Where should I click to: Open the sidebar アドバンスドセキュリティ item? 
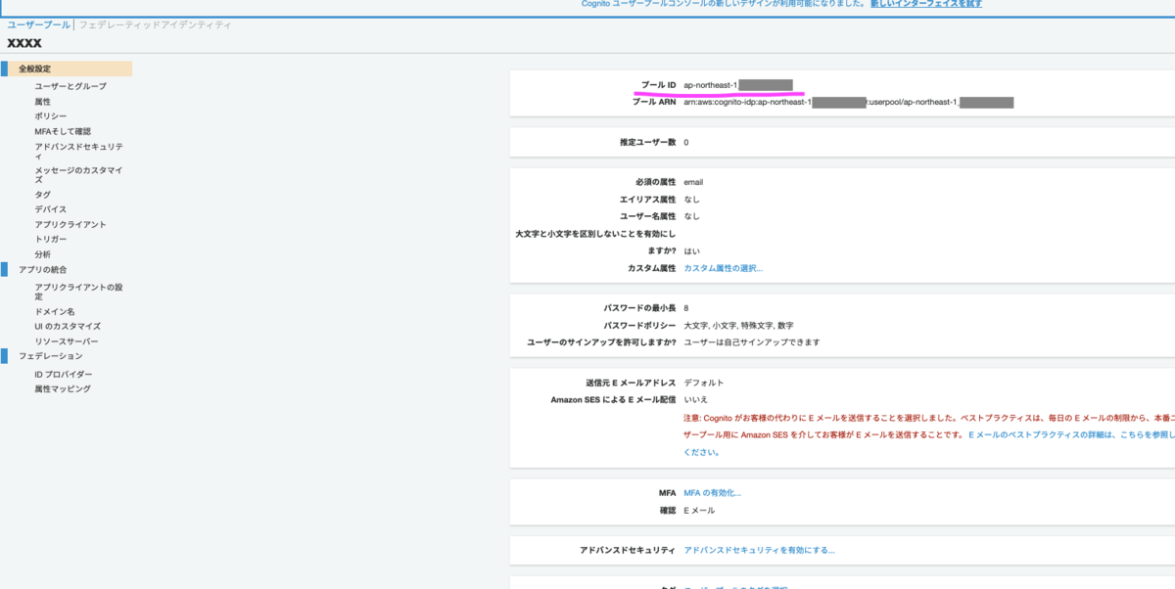pos(79,152)
